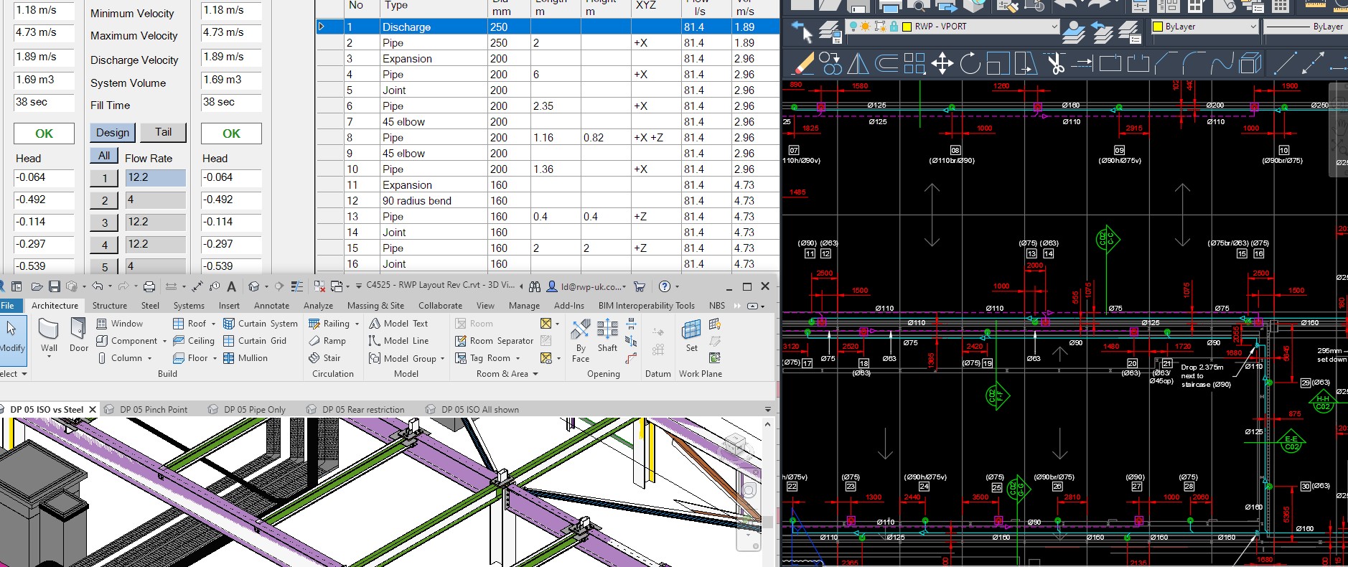
Task: Toggle outlet button 4 in Flow Rate list
Action: pos(105,245)
